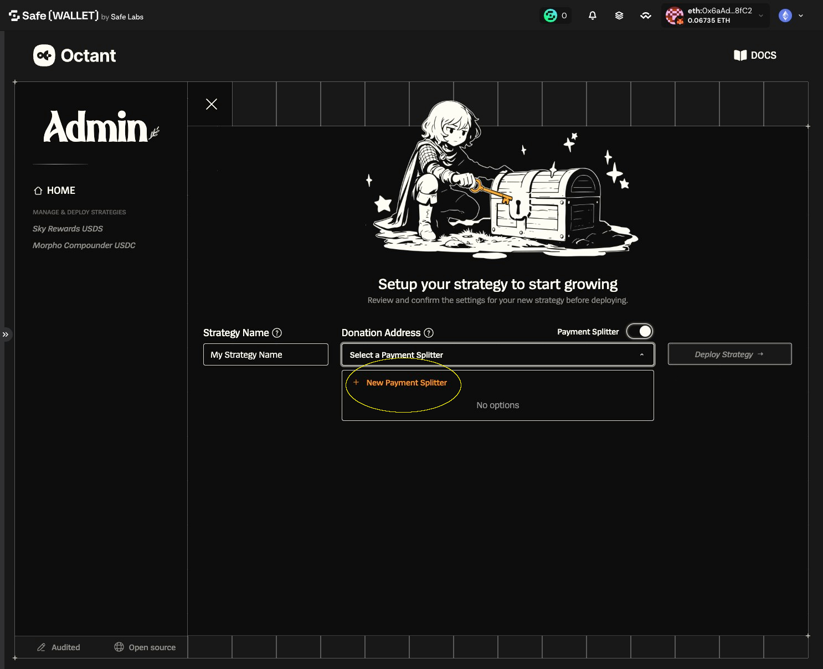The image size is (823, 669).
Task: Open the DOCS book icon
Action: tap(740, 55)
